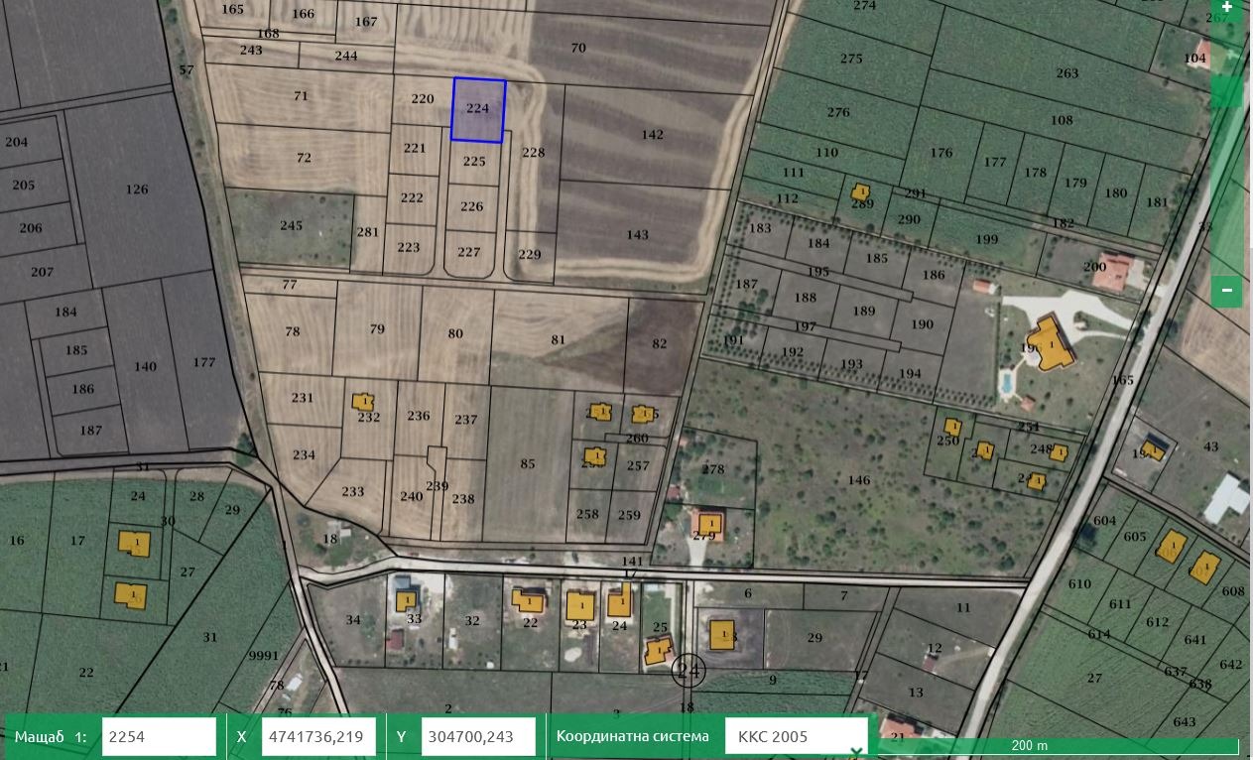The height and width of the screenshot is (760, 1253).
Task: Focus the Y coordinate field
Action: tap(478, 736)
